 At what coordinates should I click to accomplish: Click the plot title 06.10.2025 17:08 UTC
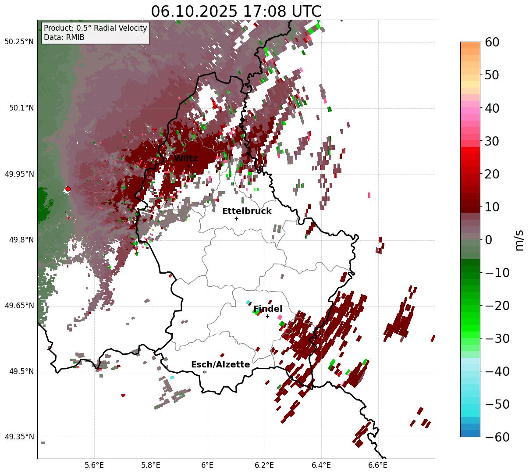pos(236,11)
